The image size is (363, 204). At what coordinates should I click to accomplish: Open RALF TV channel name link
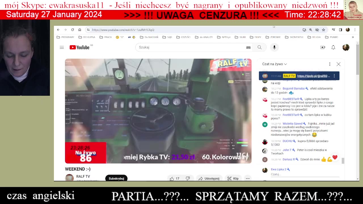[x=83, y=177]
